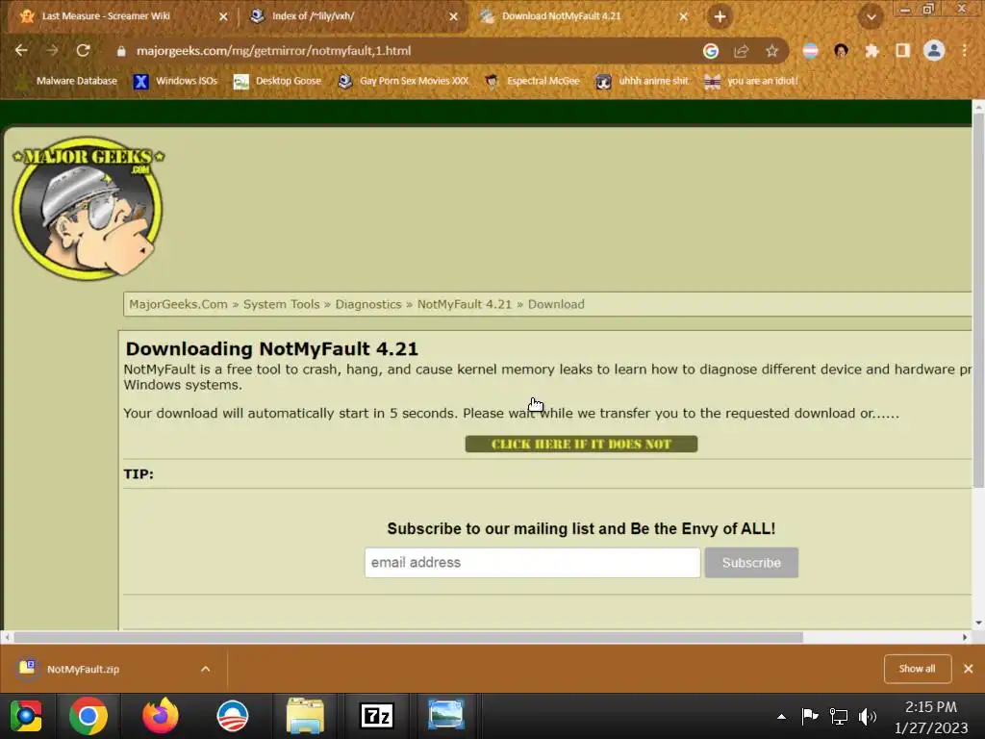Click the scroll down arrow
985x739 pixels.
coord(978,623)
